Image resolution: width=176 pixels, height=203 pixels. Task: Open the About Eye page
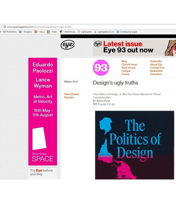(156, 64)
